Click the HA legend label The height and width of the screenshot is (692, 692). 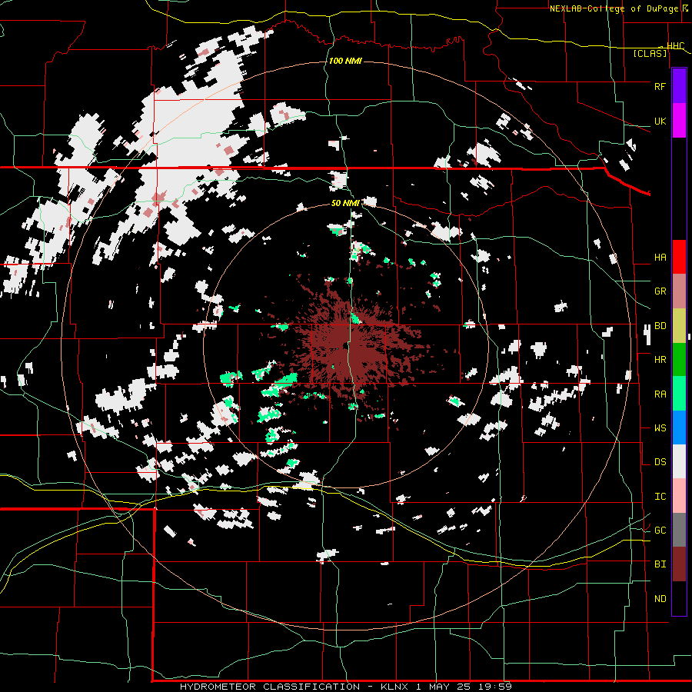[x=660, y=257]
